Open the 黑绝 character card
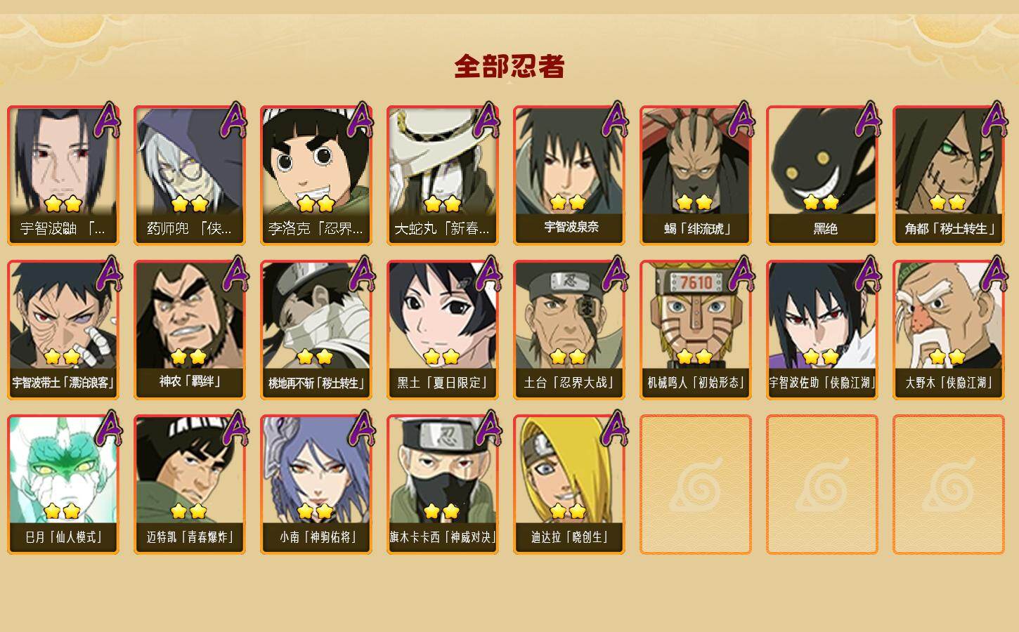The width and height of the screenshot is (1019, 632). 822,175
